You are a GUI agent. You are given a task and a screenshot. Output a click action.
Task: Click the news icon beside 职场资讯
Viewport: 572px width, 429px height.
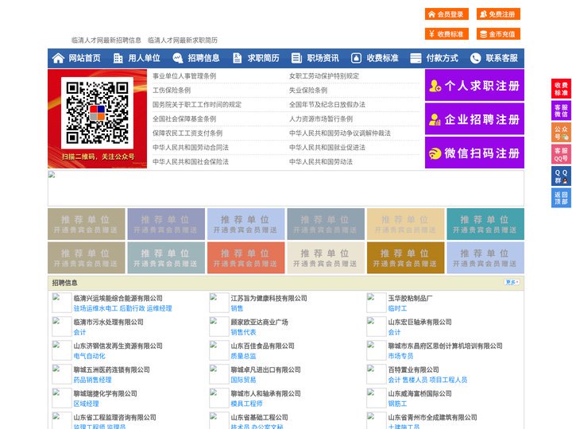[x=296, y=58]
